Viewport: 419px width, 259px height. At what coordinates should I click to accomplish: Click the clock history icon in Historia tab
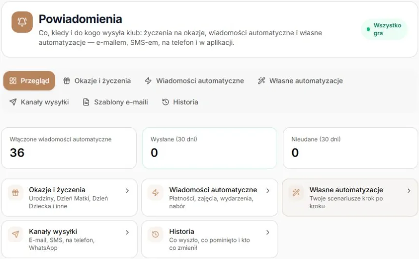point(165,102)
